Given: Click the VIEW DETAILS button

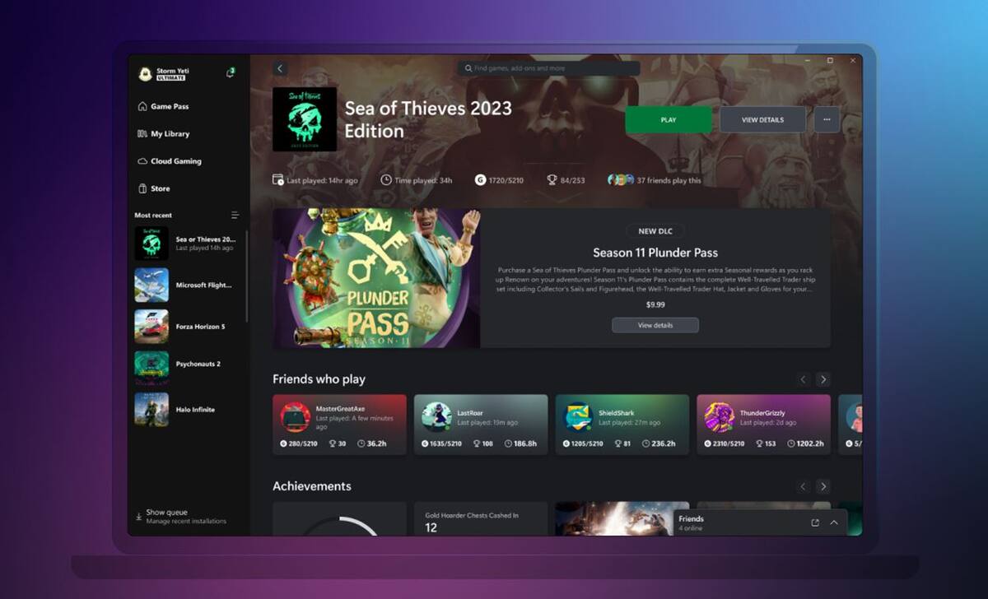Looking at the screenshot, I should (x=762, y=120).
